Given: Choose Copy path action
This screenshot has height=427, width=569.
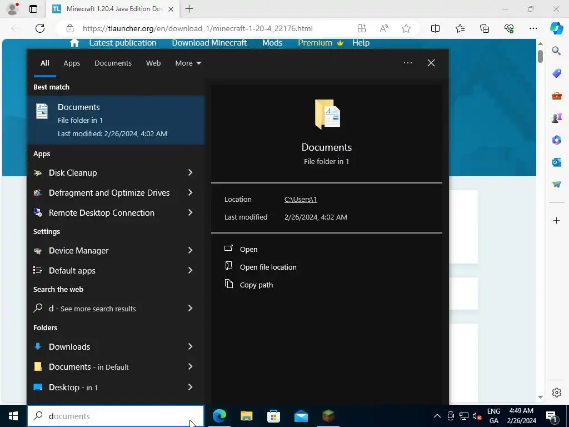Looking at the screenshot, I should tap(256, 285).
